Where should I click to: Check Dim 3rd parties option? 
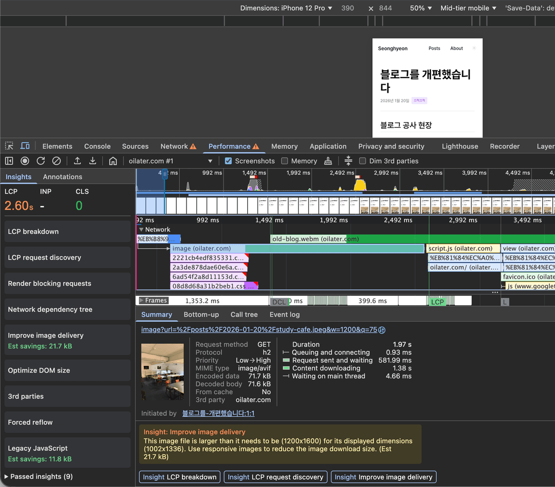362,161
